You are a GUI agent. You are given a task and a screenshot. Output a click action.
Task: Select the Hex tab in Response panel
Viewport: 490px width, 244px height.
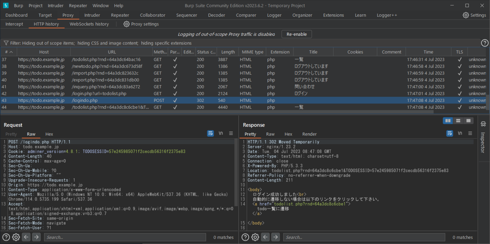[288, 134]
